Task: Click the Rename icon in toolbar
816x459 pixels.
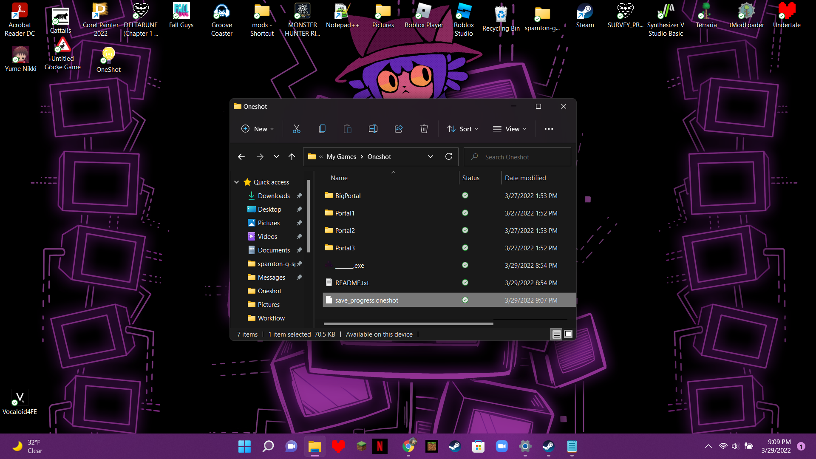Action: coord(373,129)
